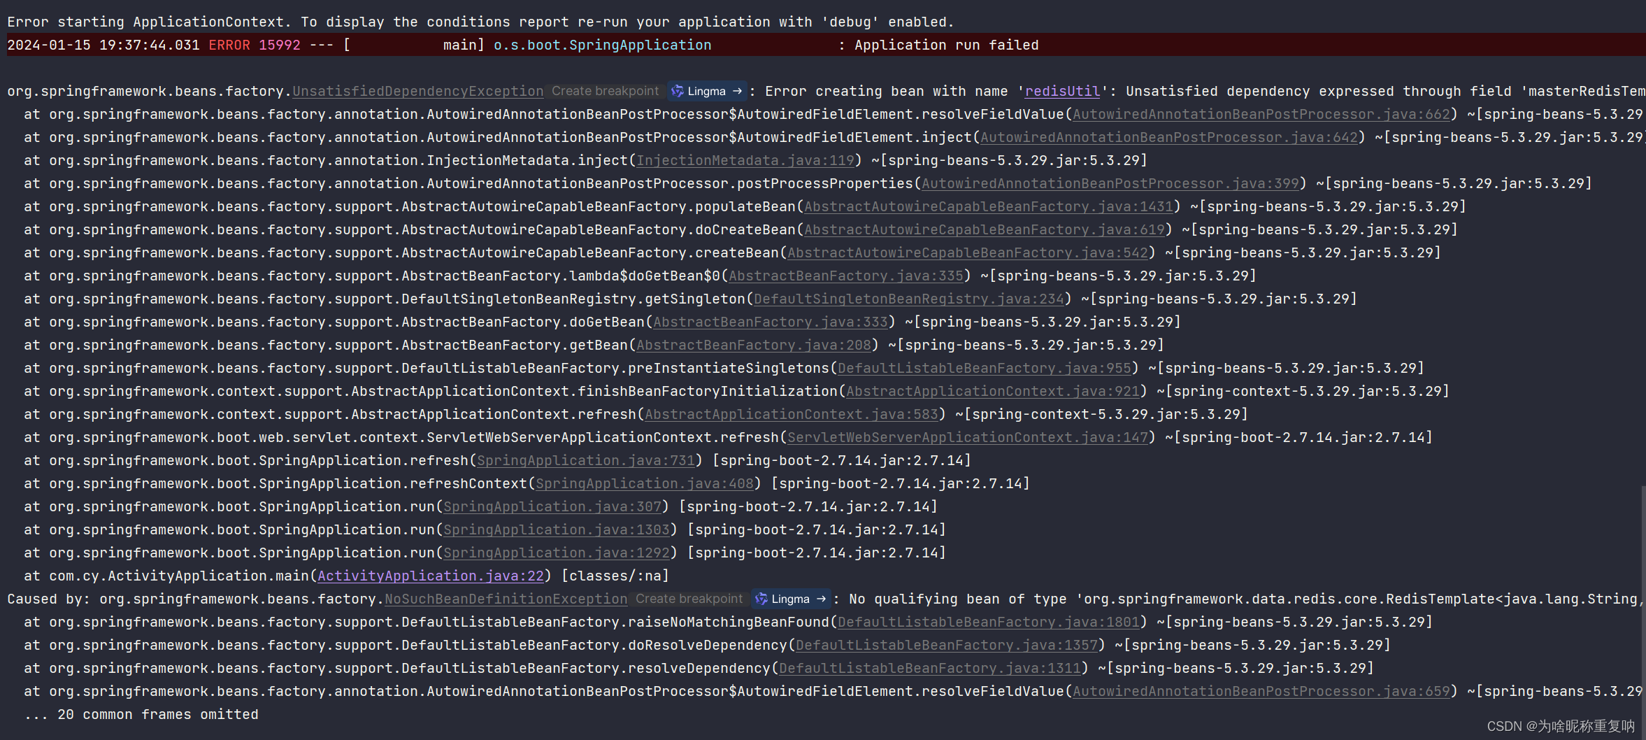The height and width of the screenshot is (740, 1646).
Task: Open the redisUtil bean name link
Action: pos(1062,91)
